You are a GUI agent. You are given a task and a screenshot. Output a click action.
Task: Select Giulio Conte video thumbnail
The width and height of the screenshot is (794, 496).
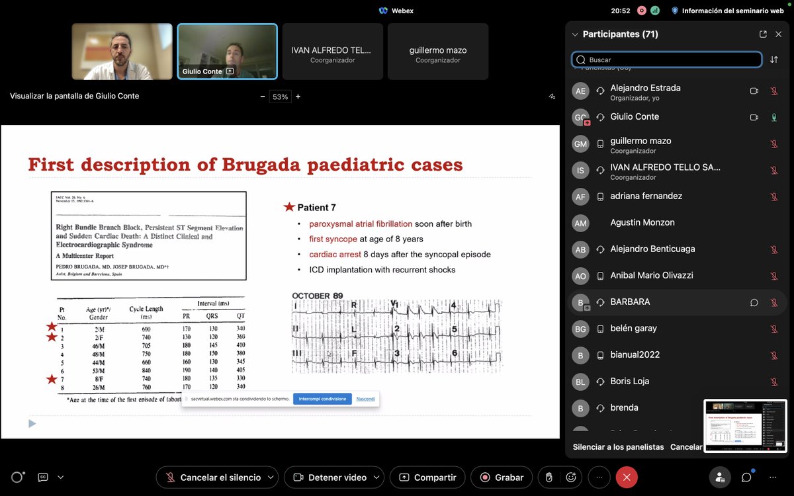(227, 52)
